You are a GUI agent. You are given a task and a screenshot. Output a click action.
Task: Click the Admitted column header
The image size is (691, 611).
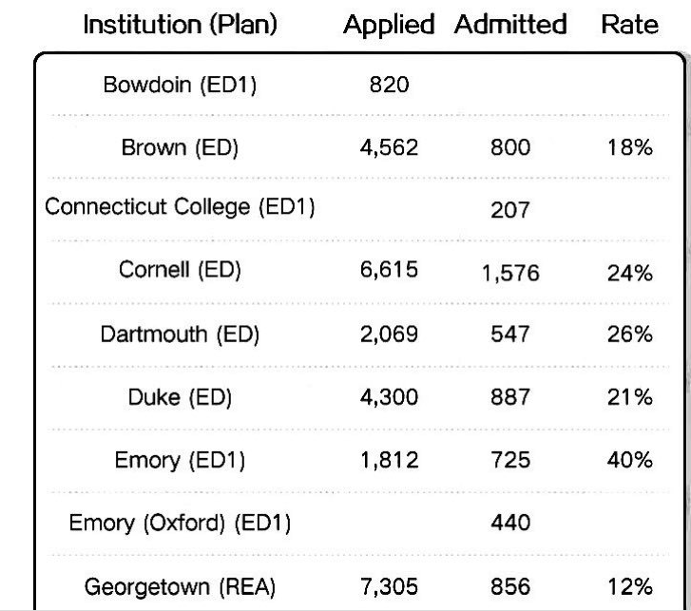point(509,26)
